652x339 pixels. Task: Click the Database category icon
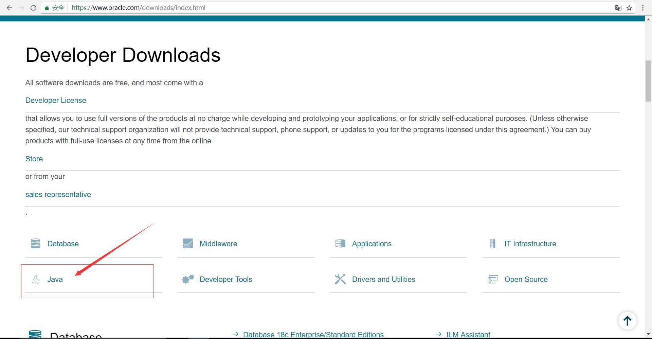(x=36, y=244)
